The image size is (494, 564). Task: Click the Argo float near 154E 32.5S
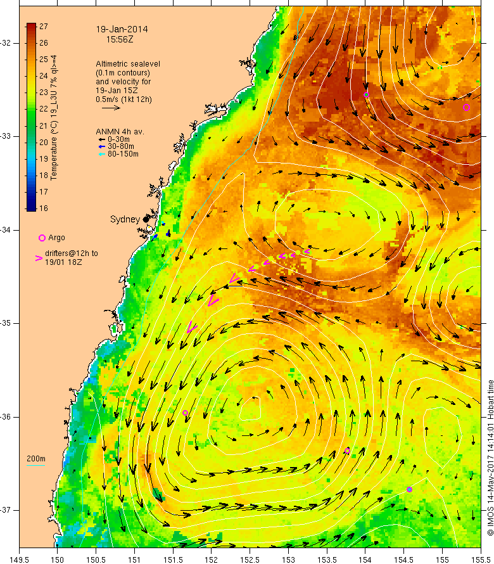(x=366, y=95)
